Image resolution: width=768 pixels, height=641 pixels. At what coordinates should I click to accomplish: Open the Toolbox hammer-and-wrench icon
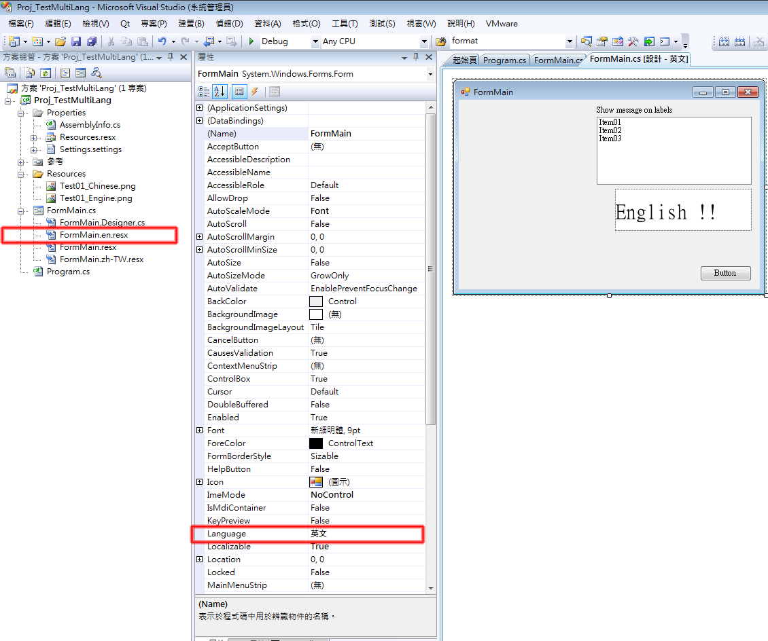[x=633, y=41]
